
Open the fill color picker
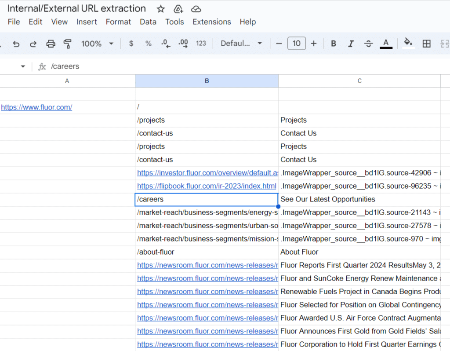[x=408, y=44]
